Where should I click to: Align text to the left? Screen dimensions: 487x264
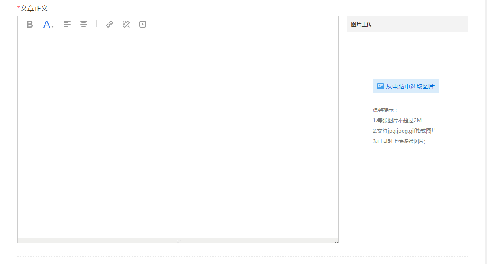(x=67, y=24)
